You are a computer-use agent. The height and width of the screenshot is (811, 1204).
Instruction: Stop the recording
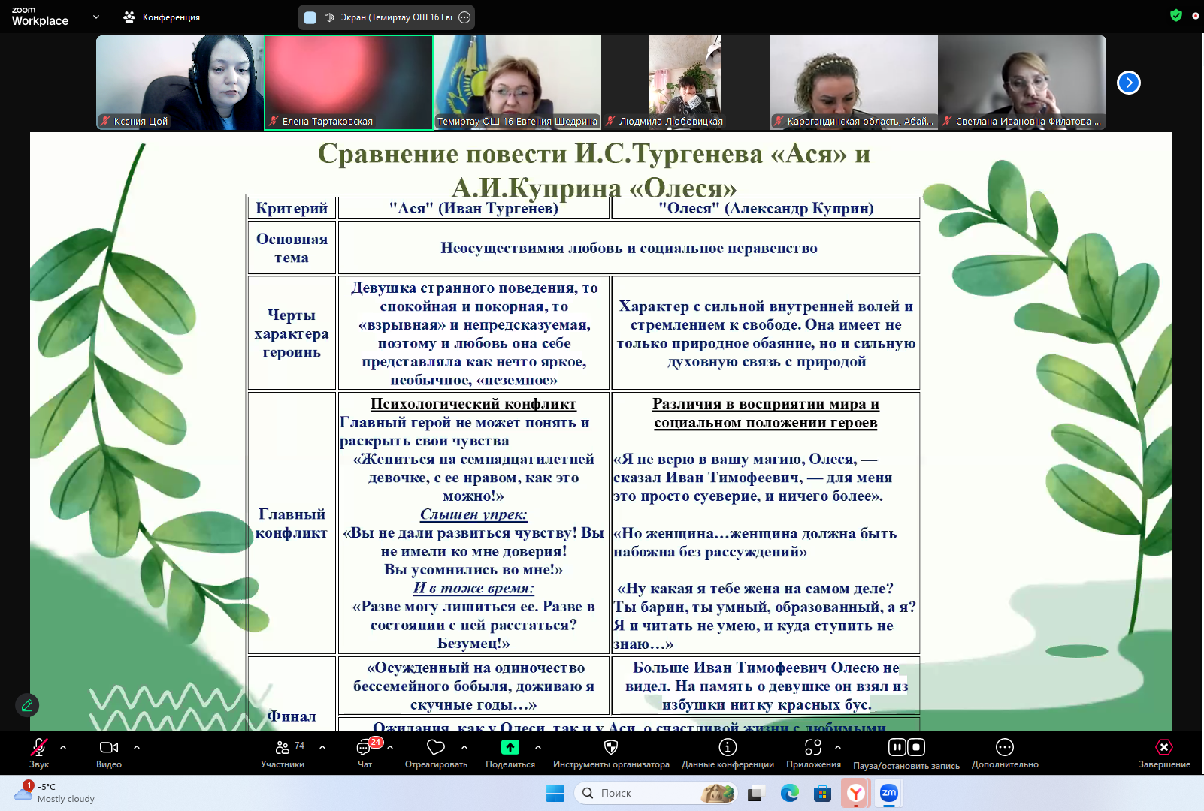coord(916,747)
